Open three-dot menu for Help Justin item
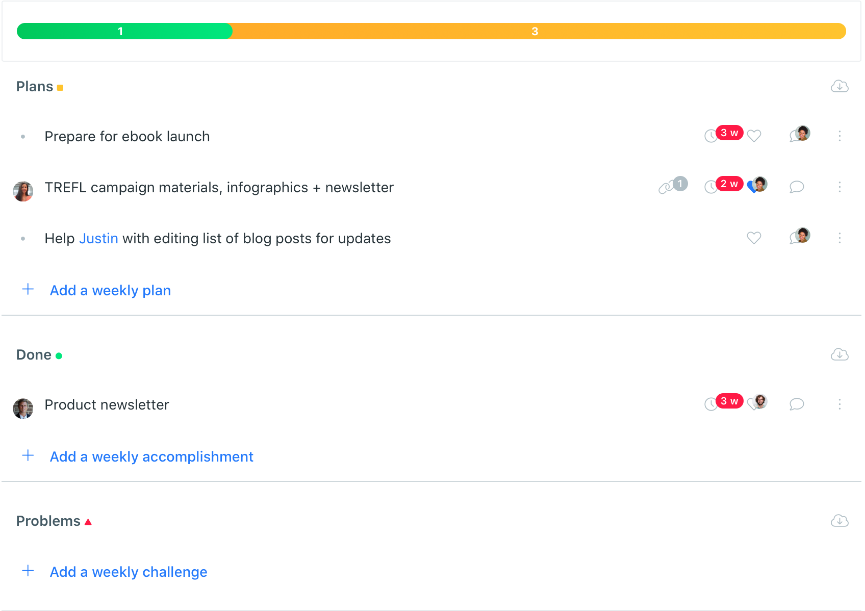 point(839,238)
